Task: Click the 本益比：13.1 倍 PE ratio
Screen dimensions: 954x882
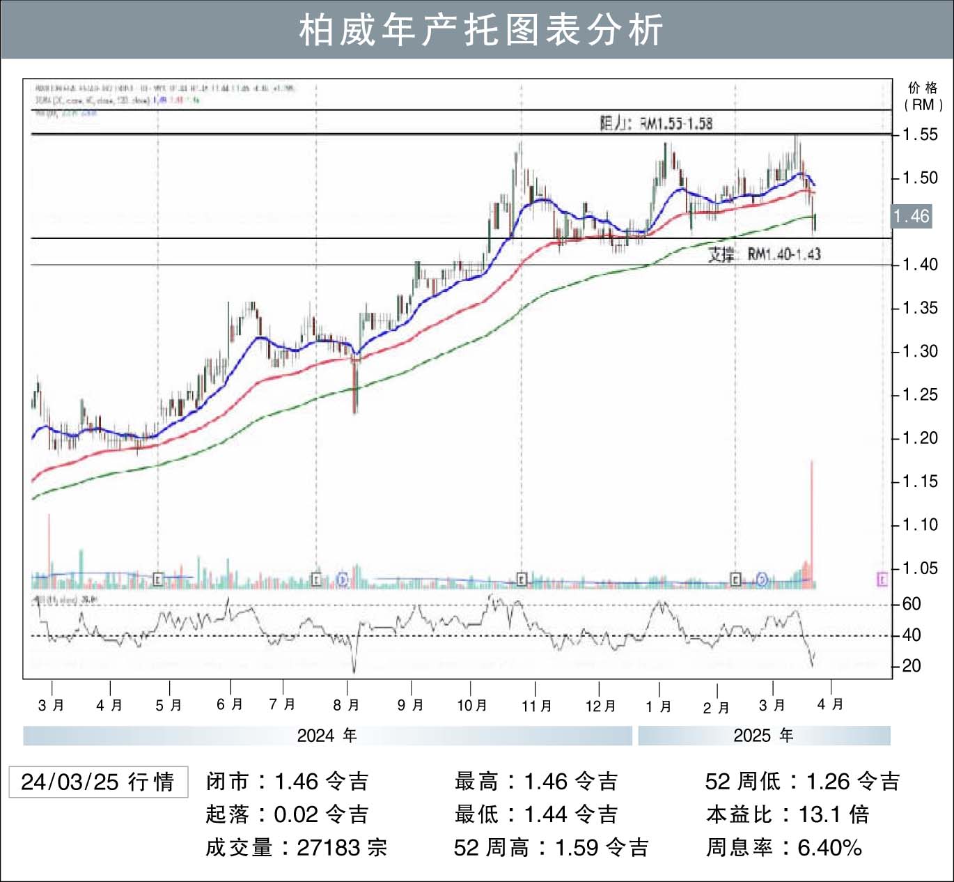Action: 788,814
